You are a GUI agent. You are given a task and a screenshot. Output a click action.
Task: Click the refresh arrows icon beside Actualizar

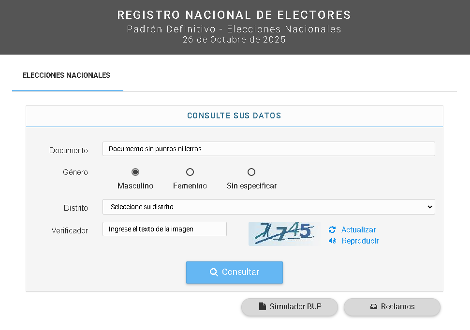pos(332,230)
